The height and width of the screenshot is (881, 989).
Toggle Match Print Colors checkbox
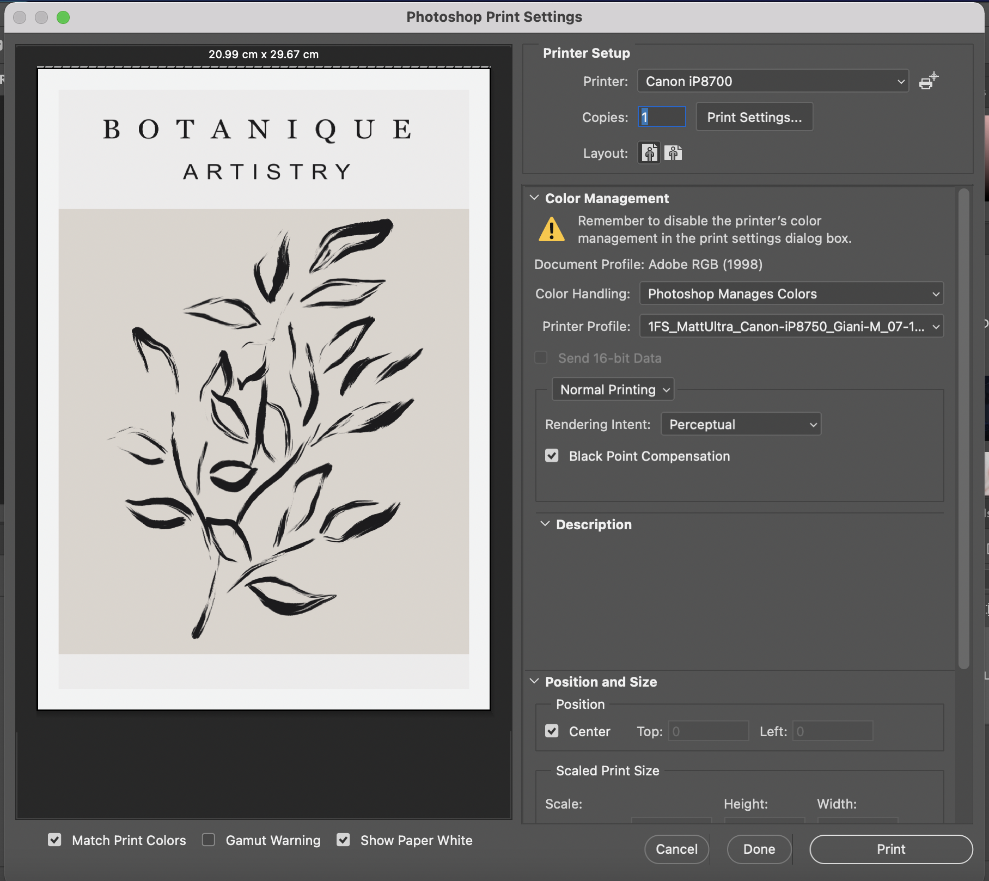pyautogui.click(x=55, y=840)
